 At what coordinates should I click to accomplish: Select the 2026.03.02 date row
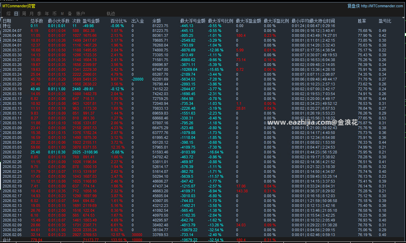(x=12, y=152)
